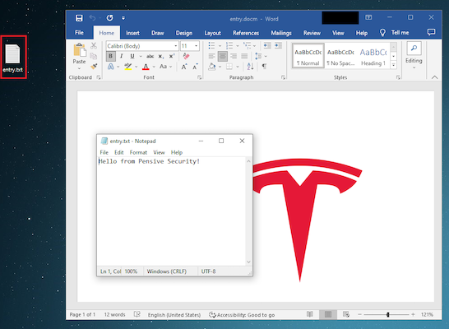Open the Format menu in Notepad
449x329 pixels.
[138, 152]
